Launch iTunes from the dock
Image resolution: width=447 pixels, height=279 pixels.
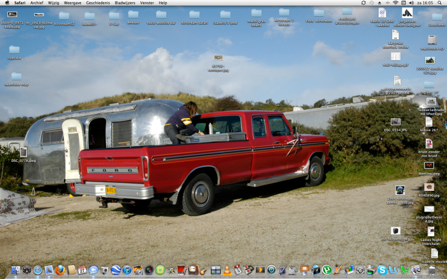click(127, 270)
